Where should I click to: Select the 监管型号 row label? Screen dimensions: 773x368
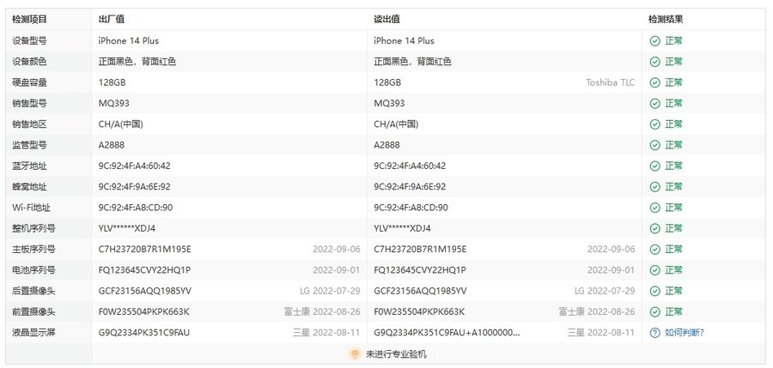(x=29, y=145)
